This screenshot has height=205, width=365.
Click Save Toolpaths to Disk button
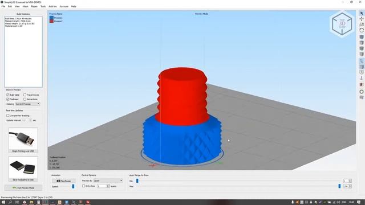(x=23, y=169)
